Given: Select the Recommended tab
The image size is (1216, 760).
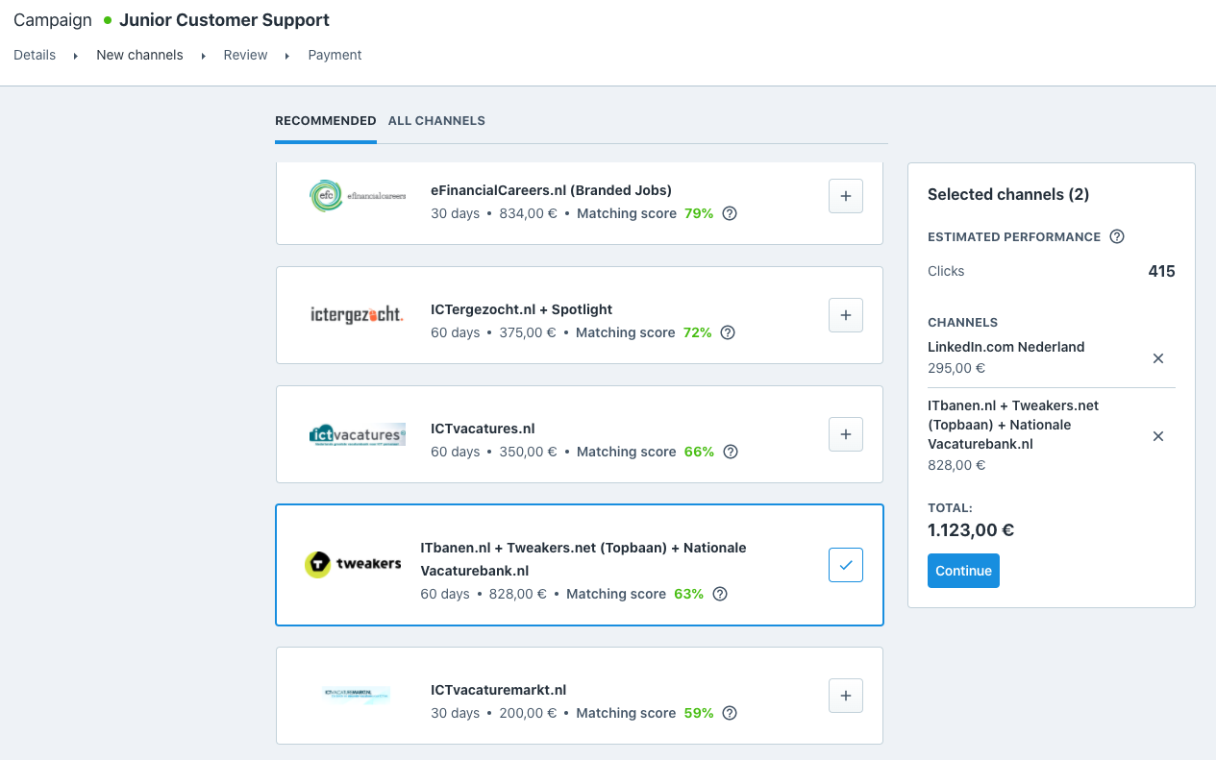Looking at the screenshot, I should click(x=325, y=121).
